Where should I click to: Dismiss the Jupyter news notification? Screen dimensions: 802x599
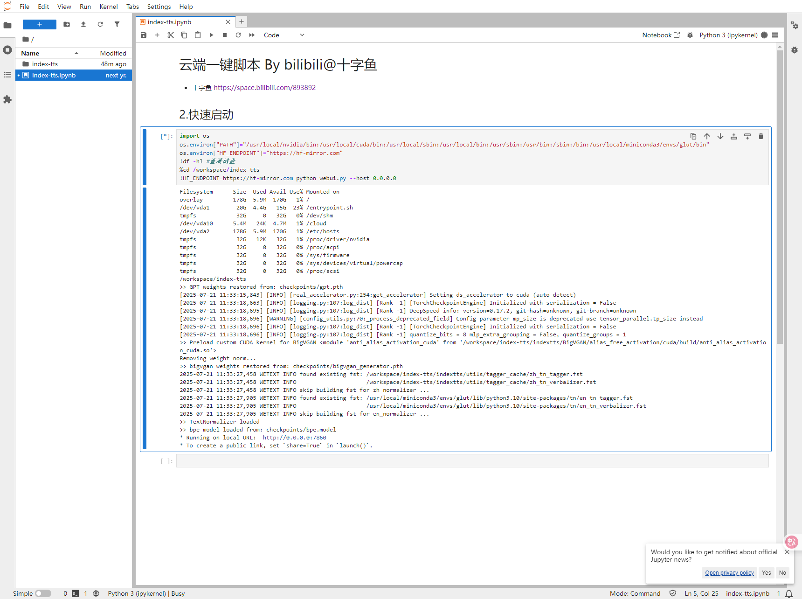pos(787,552)
